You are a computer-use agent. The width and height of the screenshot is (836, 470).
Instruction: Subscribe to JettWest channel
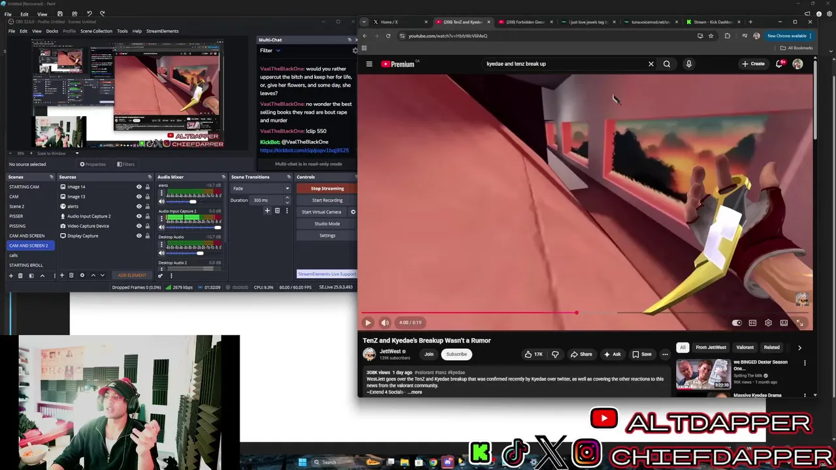tap(457, 354)
